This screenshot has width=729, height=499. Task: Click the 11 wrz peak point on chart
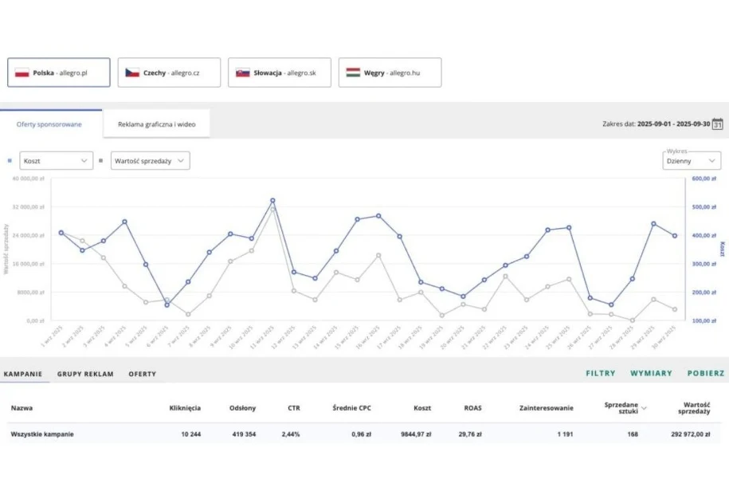coord(272,201)
